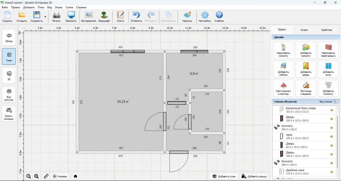The width and height of the screenshot is (341, 181).
Task: Switch to the 3D view mode
Action: coord(9,76)
